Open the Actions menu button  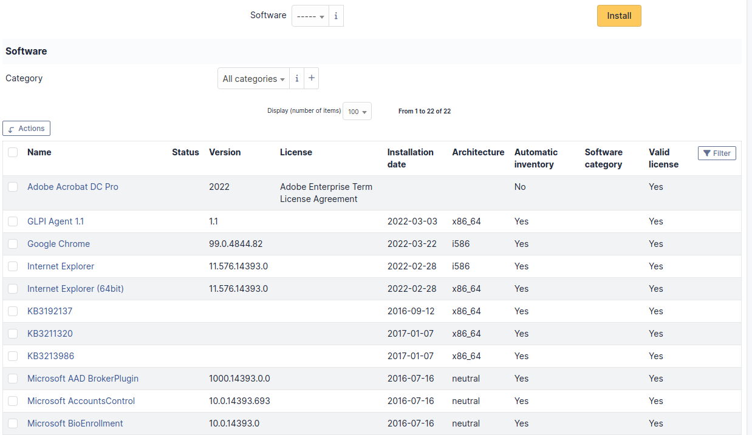[x=26, y=129]
